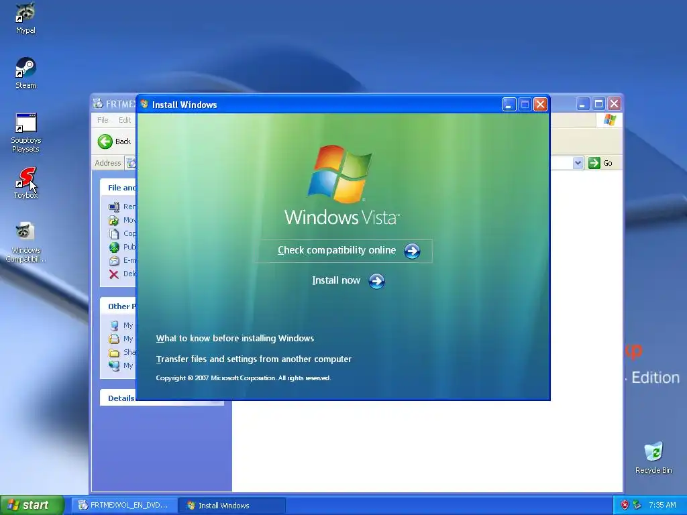The image size is (687, 515).
Task: Click the My Computer icon under Other Places
Action: click(x=114, y=325)
